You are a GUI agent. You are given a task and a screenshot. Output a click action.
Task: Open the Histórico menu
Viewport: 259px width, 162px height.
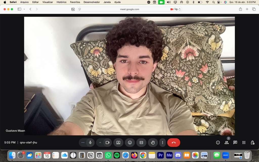61,2
